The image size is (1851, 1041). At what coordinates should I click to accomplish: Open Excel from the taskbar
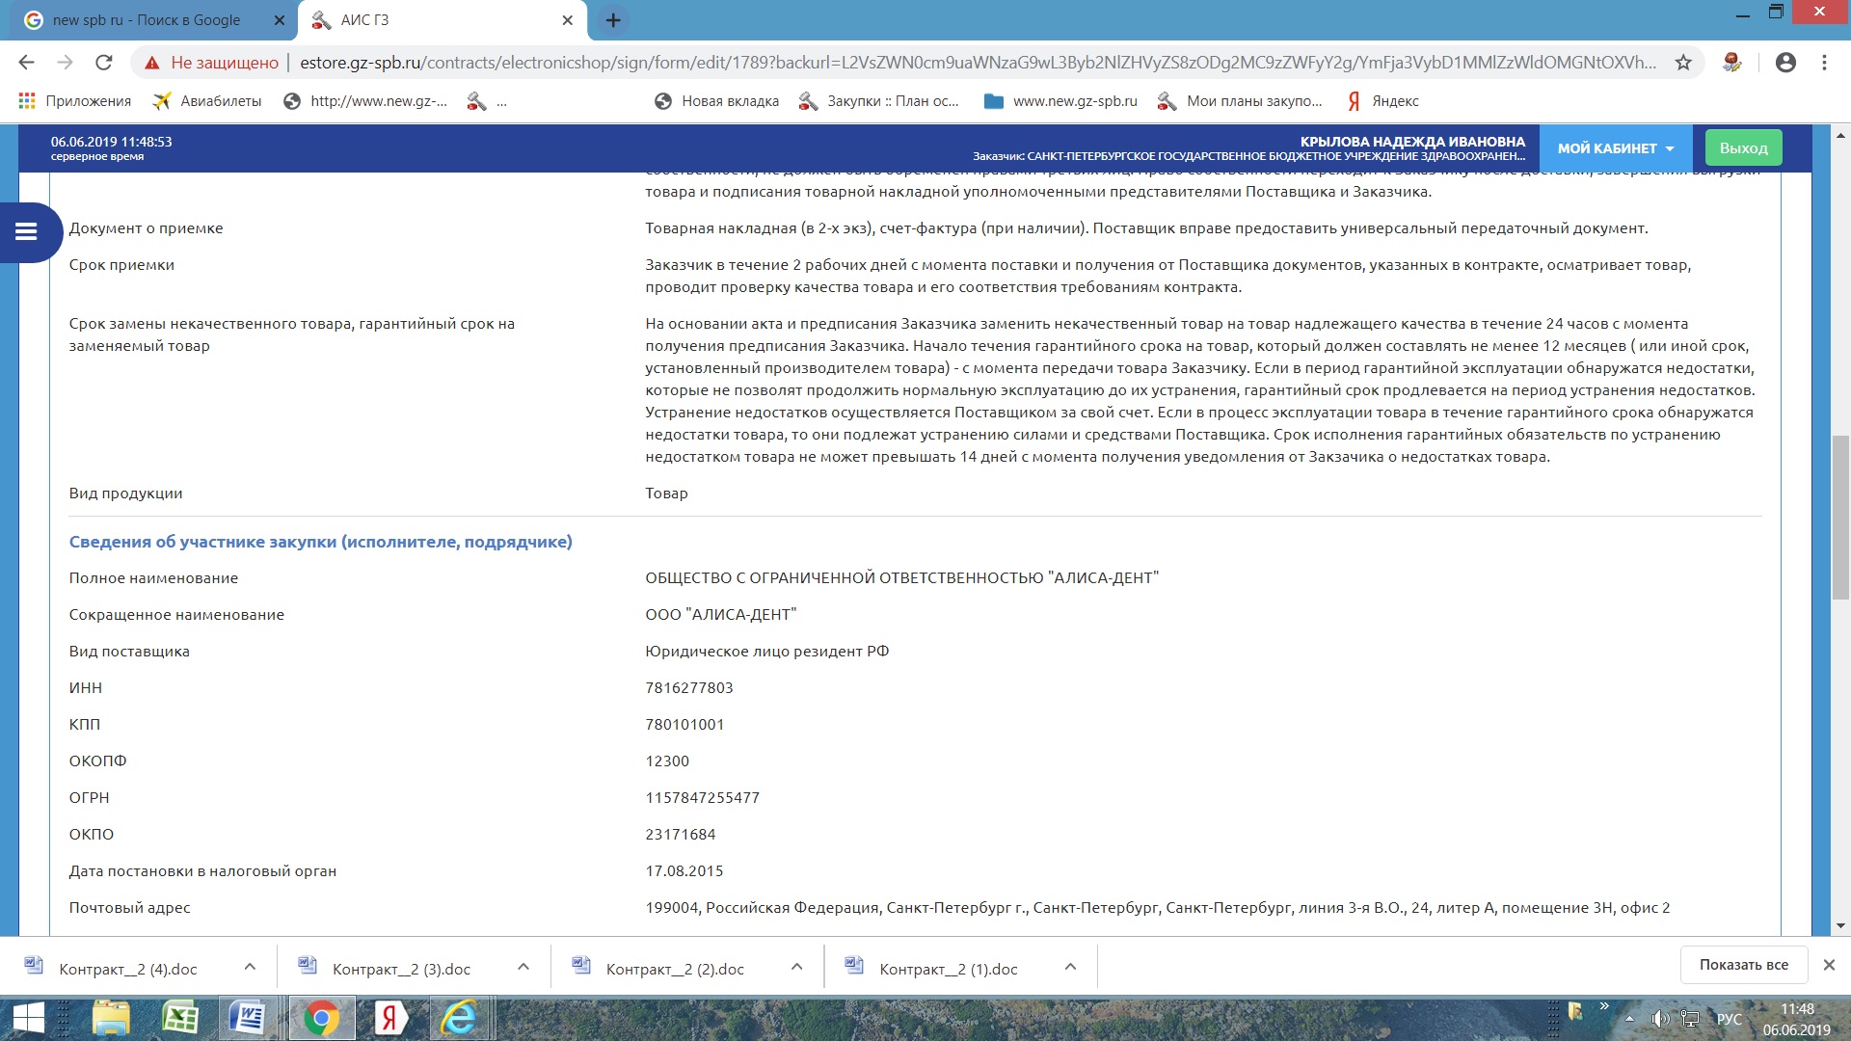(x=180, y=1018)
